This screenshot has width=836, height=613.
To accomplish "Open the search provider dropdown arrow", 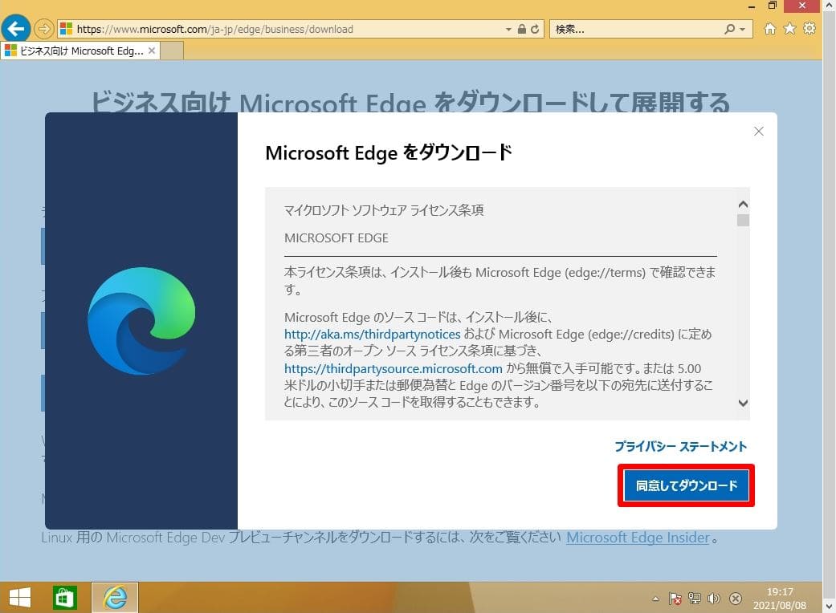I will pos(742,30).
